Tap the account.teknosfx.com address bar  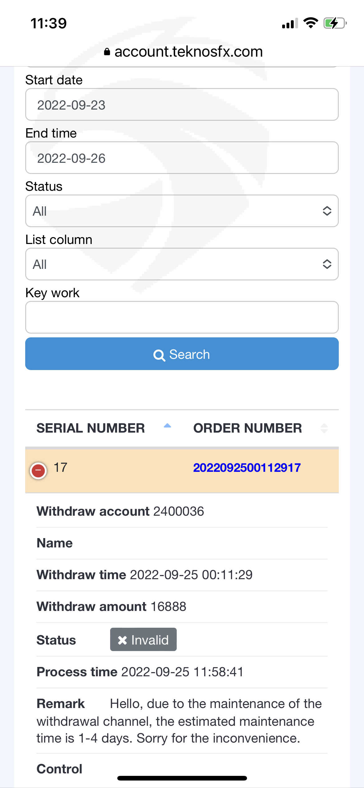pos(189,52)
